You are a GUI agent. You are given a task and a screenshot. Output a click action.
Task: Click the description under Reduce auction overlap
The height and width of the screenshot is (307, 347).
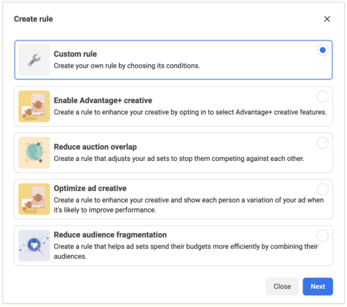point(179,159)
